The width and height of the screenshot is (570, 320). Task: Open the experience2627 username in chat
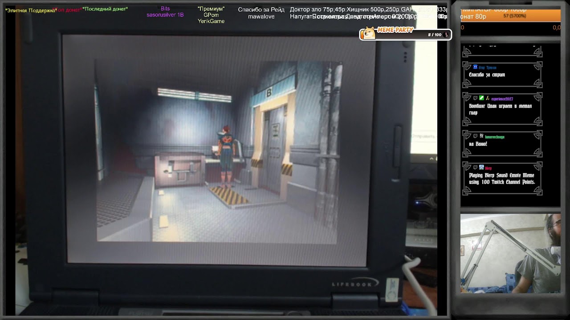pos(502,99)
